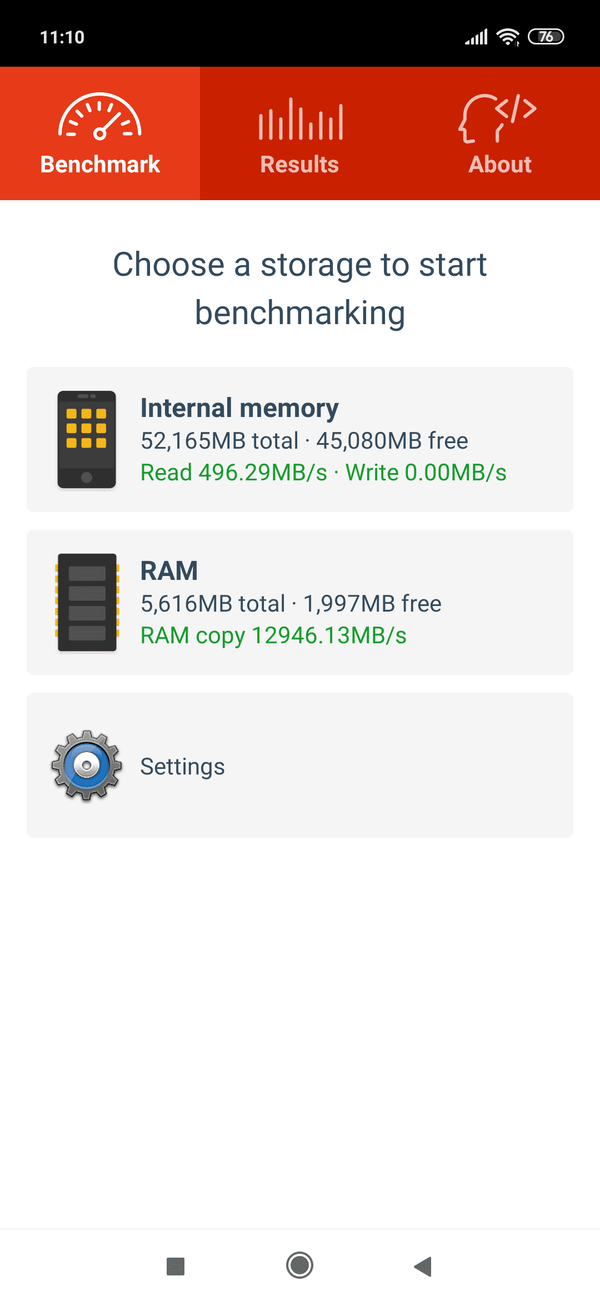Tap the battery indicator in status bar
The height and width of the screenshot is (1301, 600).
[546, 37]
